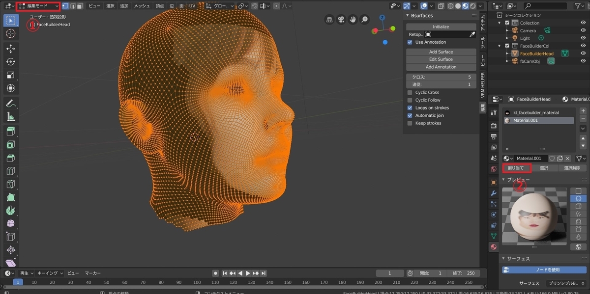590x294 pixels.
Task: Select the Scale tool in left toolbar
Action: [x=10, y=75]
